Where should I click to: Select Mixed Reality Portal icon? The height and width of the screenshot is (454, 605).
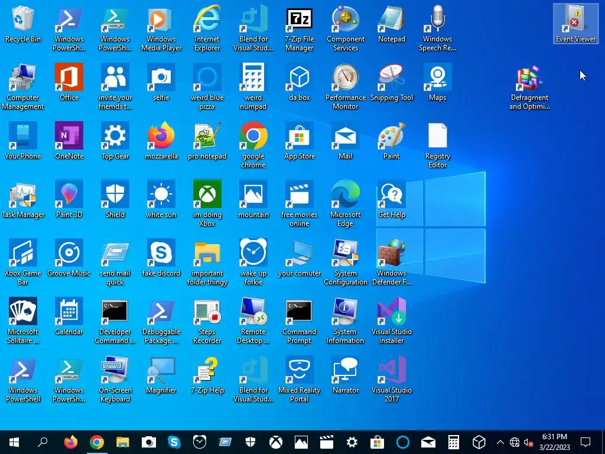click(x=300, y=380)
